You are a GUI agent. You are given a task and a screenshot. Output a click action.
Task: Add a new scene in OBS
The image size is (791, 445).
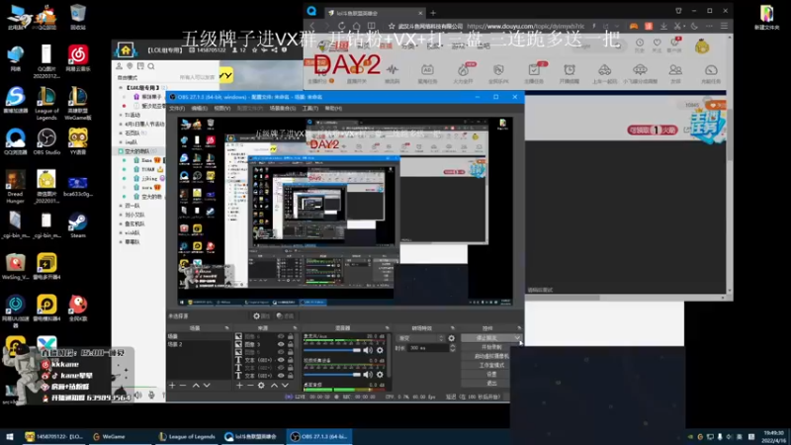[x=172, y=386]
